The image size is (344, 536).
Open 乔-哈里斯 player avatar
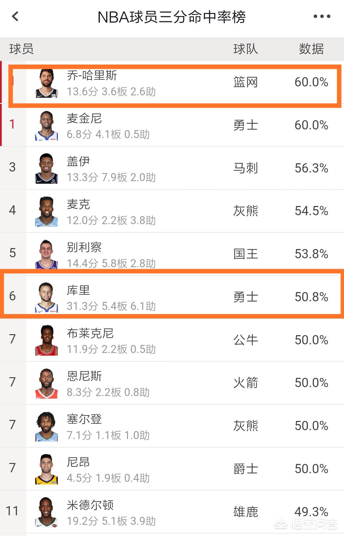[x=47, y=83]
